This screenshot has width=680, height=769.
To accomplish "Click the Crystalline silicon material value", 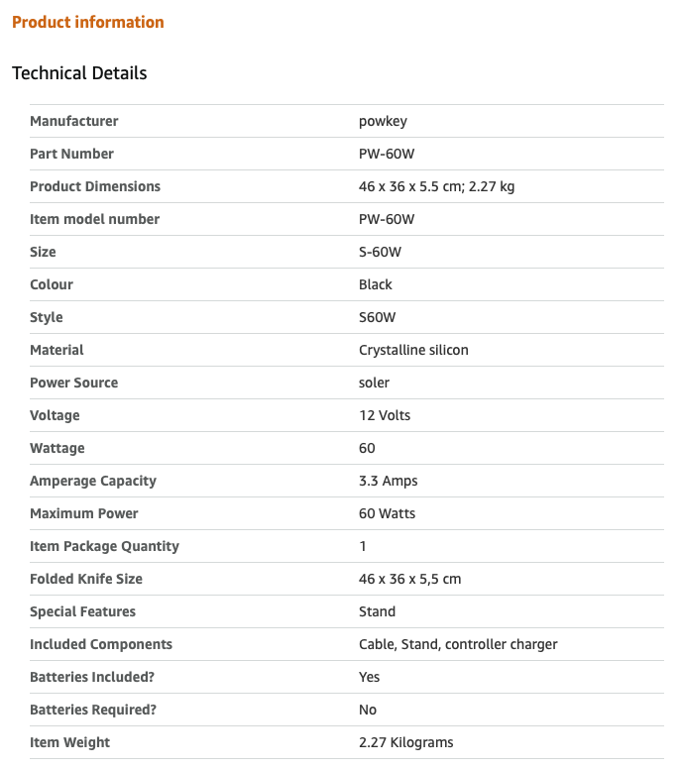I will tap(413, 350).
